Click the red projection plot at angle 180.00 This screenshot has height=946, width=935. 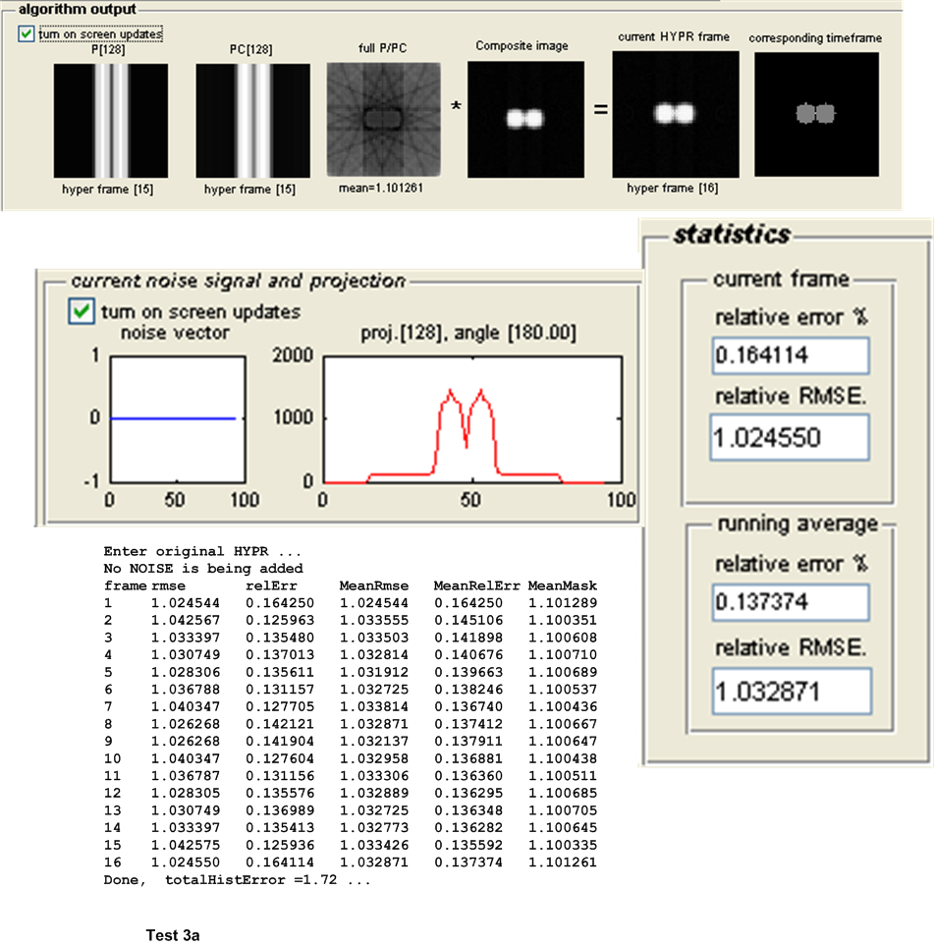472,418
